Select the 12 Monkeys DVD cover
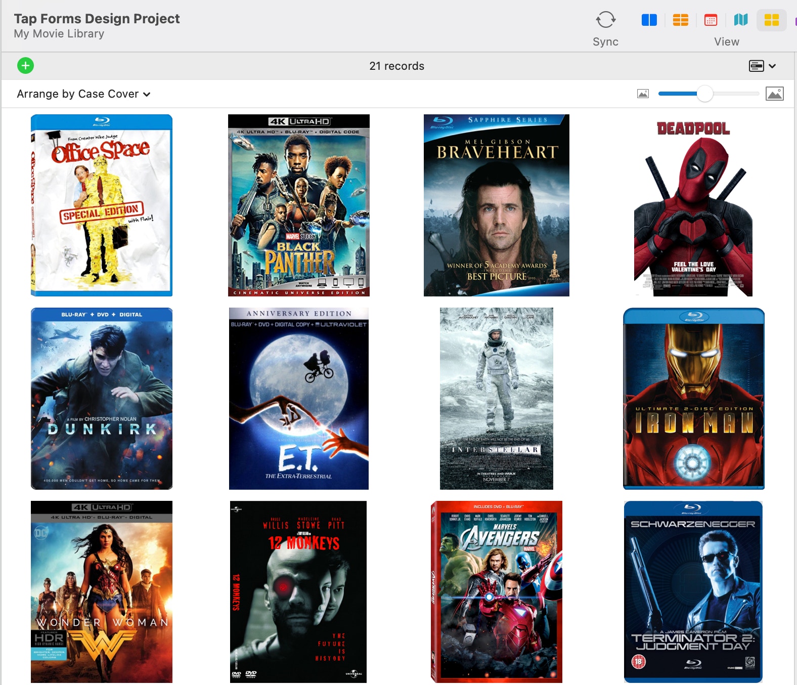 click(x=298, y=592)
